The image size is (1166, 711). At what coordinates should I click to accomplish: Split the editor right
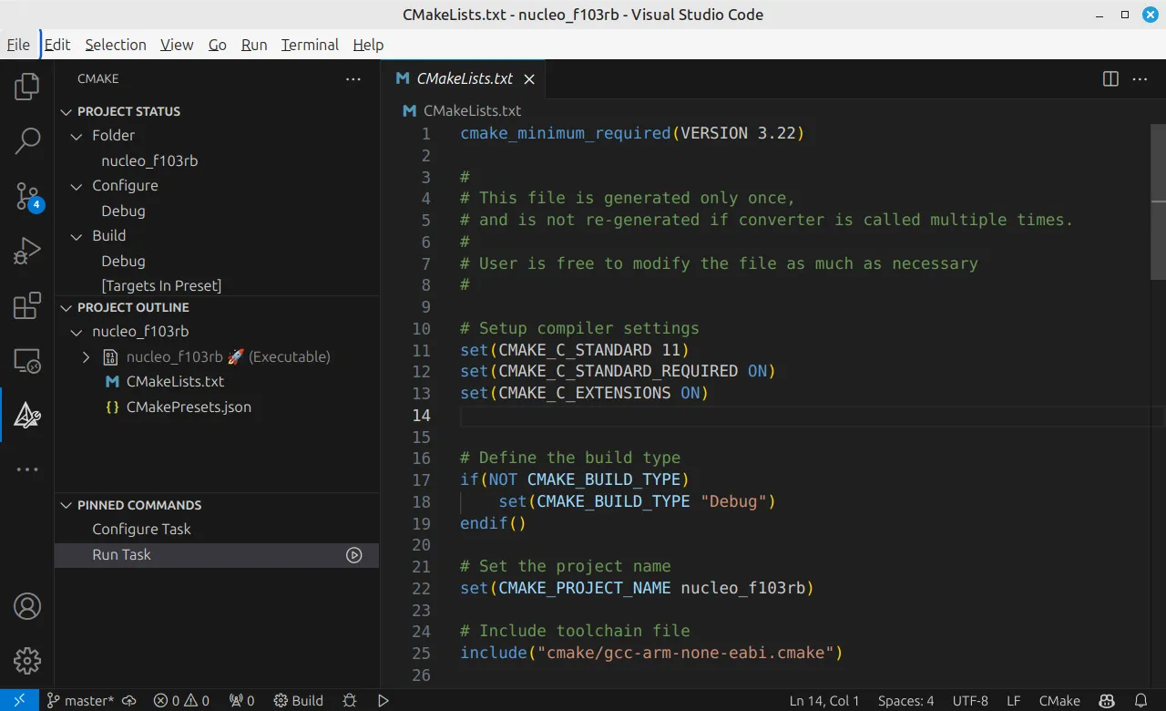[x=1110, y=79]
